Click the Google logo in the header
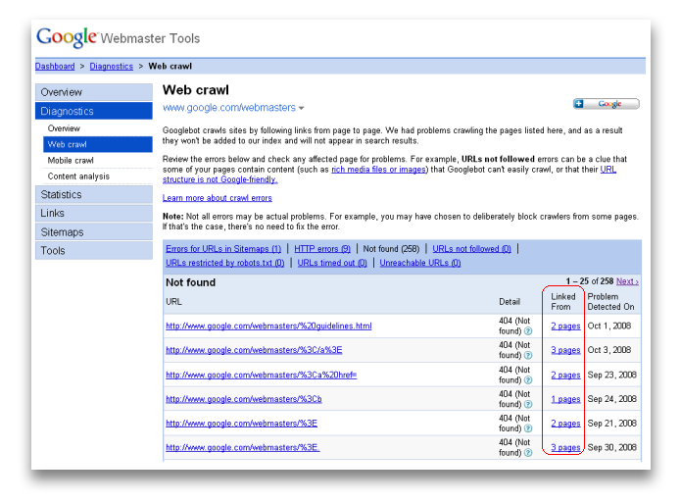 (67, 37)
